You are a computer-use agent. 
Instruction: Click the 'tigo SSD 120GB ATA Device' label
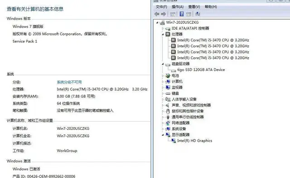tap(201, 70)
